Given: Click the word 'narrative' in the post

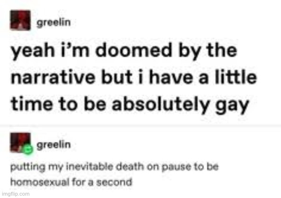Looking at the screenshot, I should point(53,78).
